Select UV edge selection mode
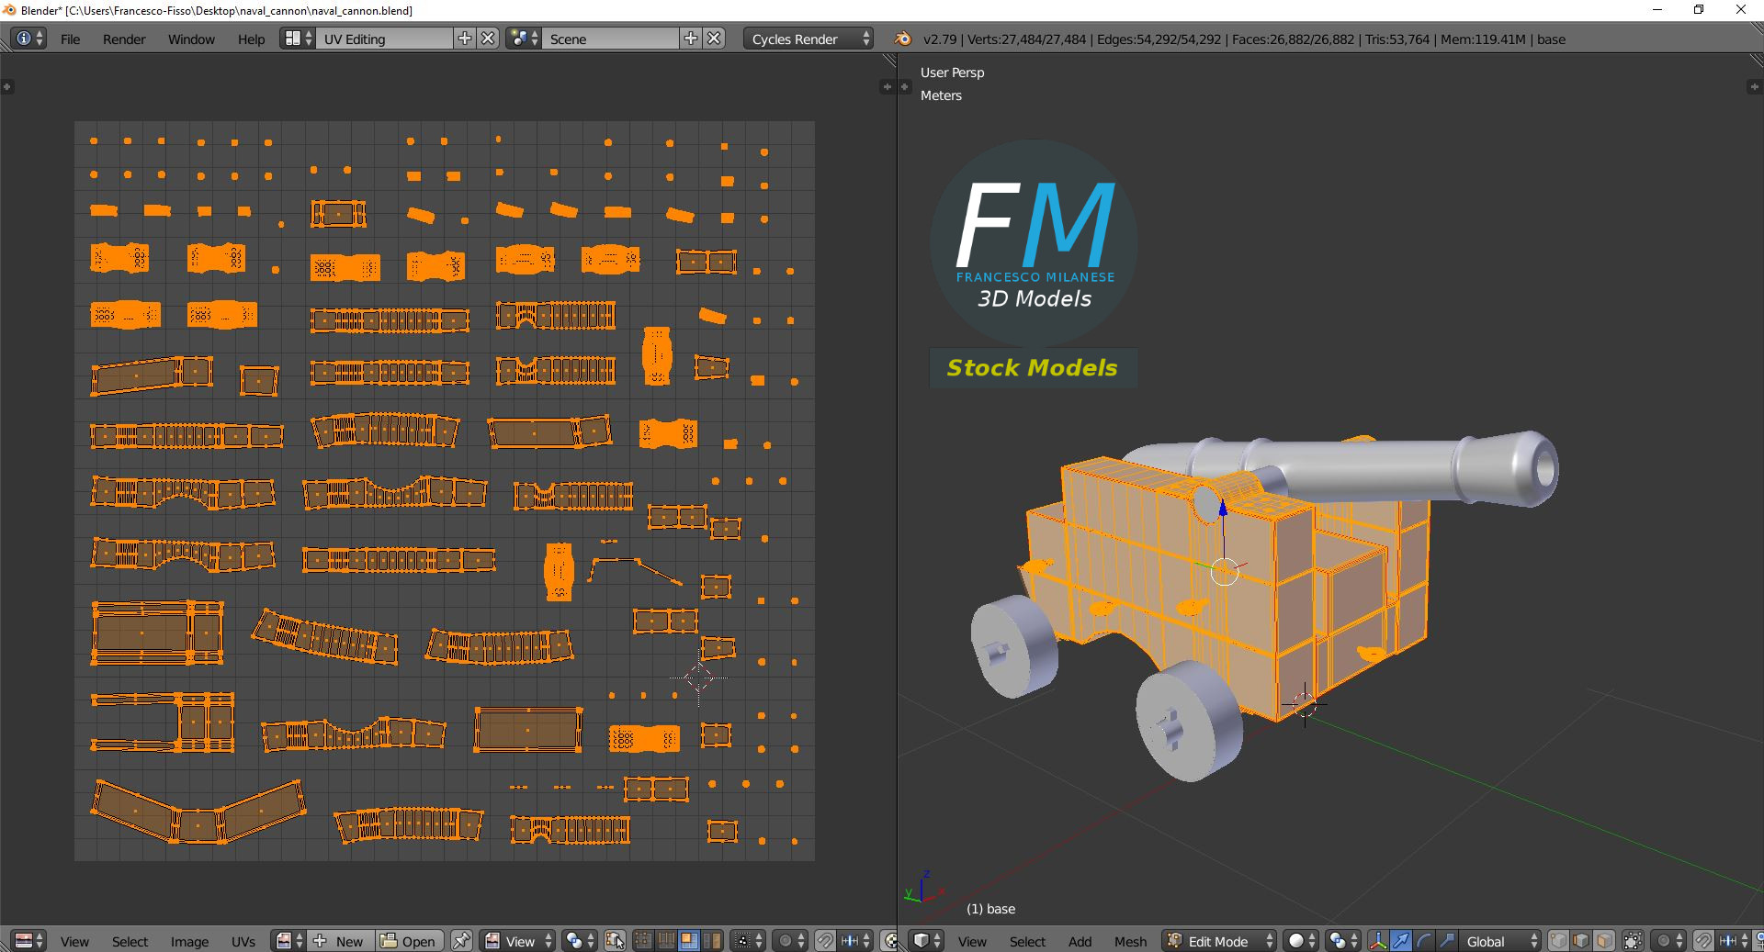 click(x=666, y=941)
